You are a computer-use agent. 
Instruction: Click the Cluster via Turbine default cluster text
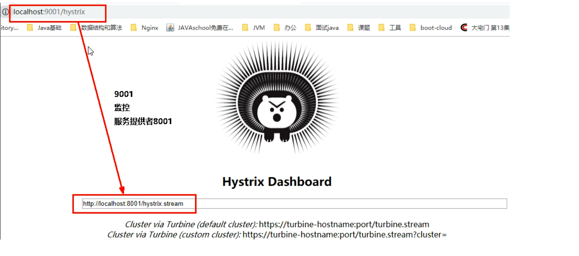point(277,224)
